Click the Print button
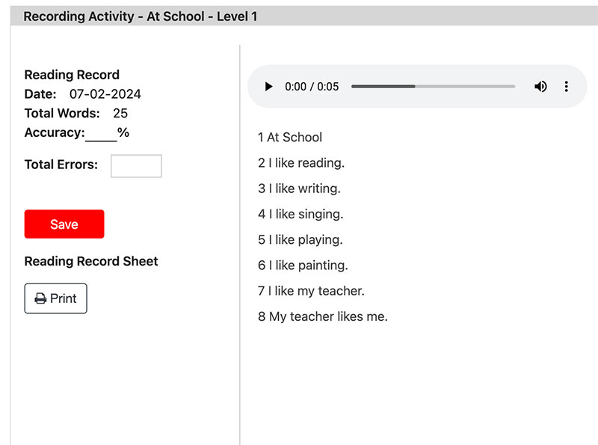 coord(56,298)
